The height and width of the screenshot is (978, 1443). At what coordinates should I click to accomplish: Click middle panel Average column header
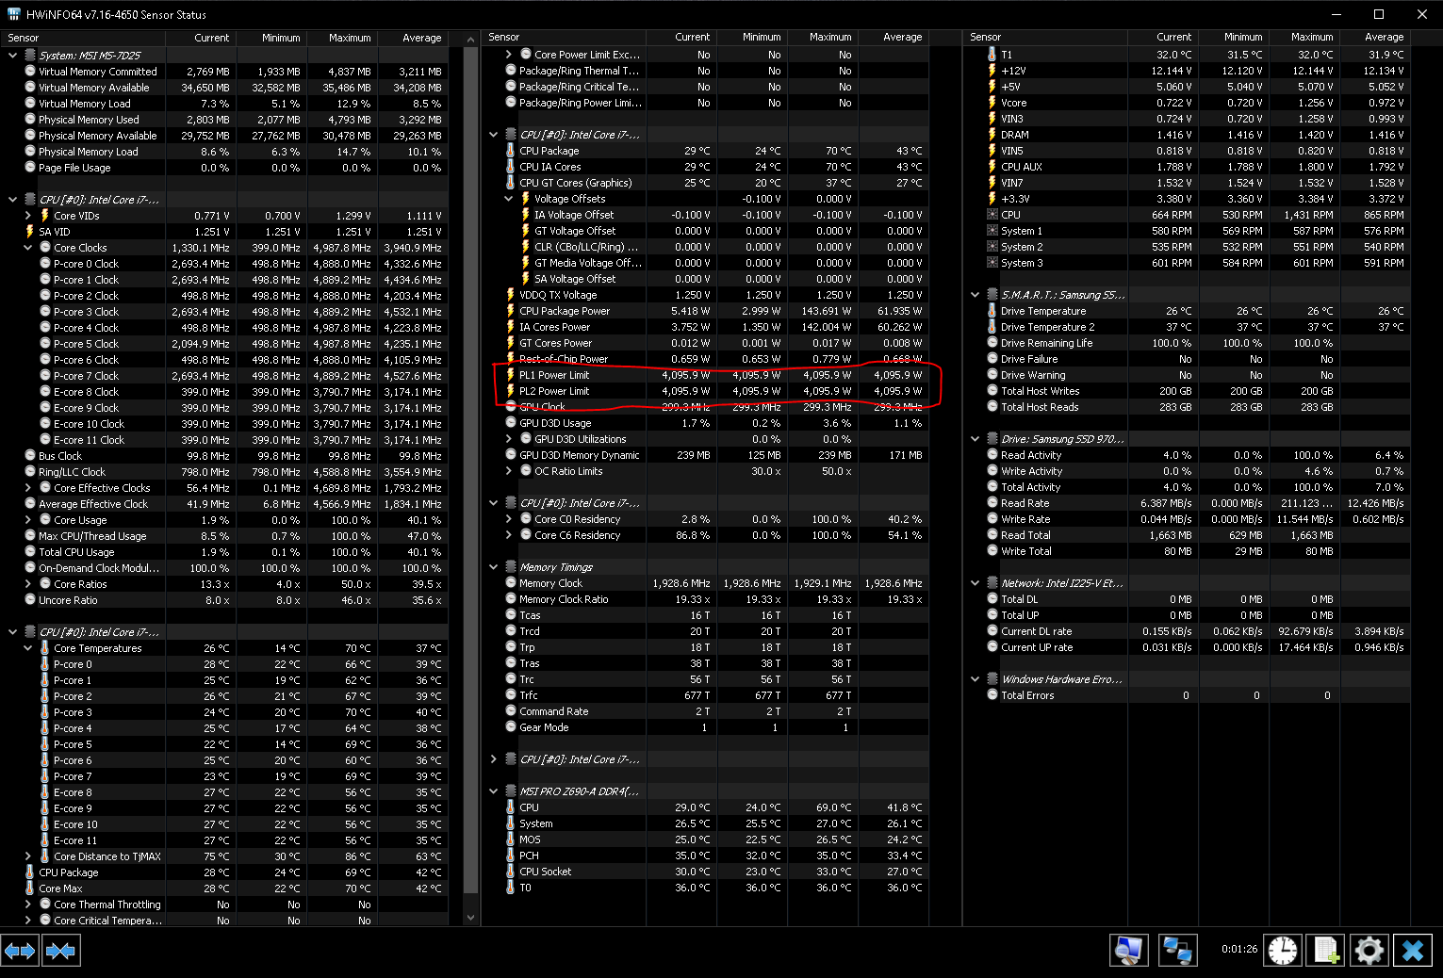tap(894, 37)
